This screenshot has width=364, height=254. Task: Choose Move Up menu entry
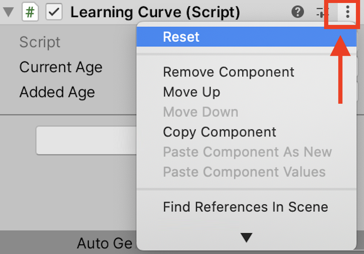click(191, 92)
